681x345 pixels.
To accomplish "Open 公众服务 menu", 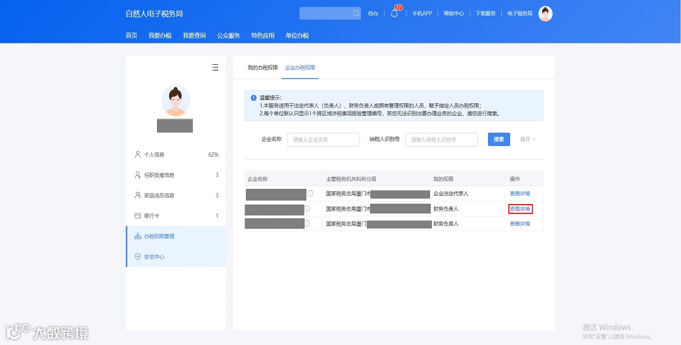I will [x=228, y=35].
